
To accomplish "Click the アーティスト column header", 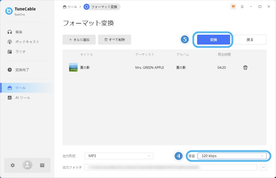I will 145,55.
